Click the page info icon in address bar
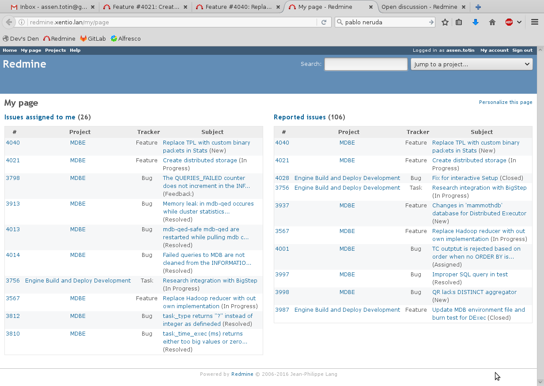The width and height of the screenshot is (544, 386). coord(22,21)
